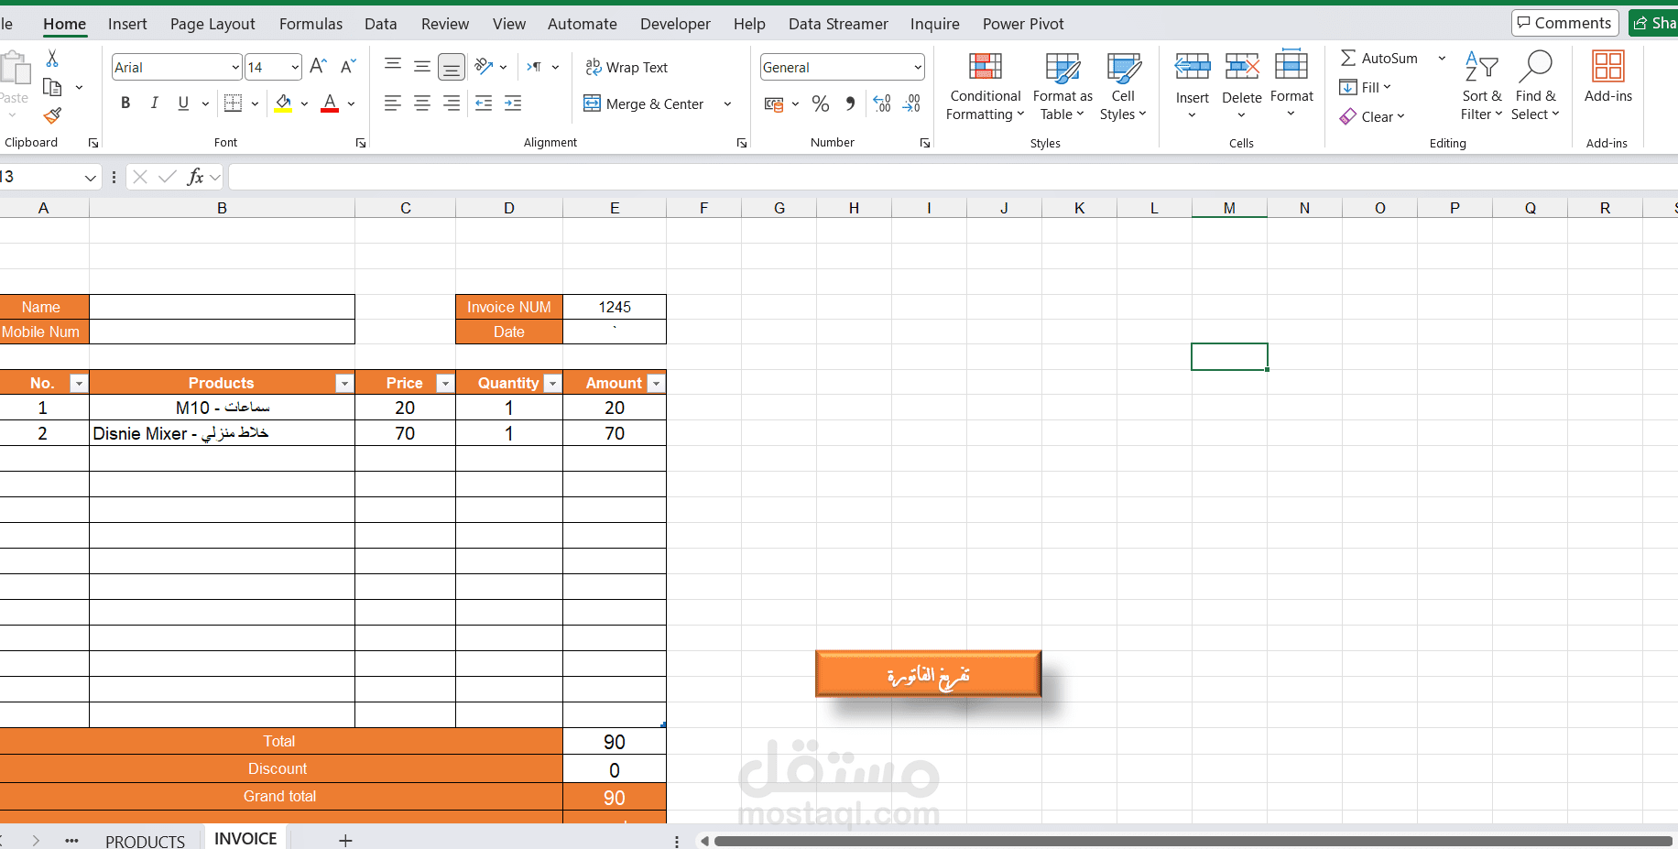Switch to the PRODUCTS sheet tab
1678x849 pixels.
[x=145, y=842]
